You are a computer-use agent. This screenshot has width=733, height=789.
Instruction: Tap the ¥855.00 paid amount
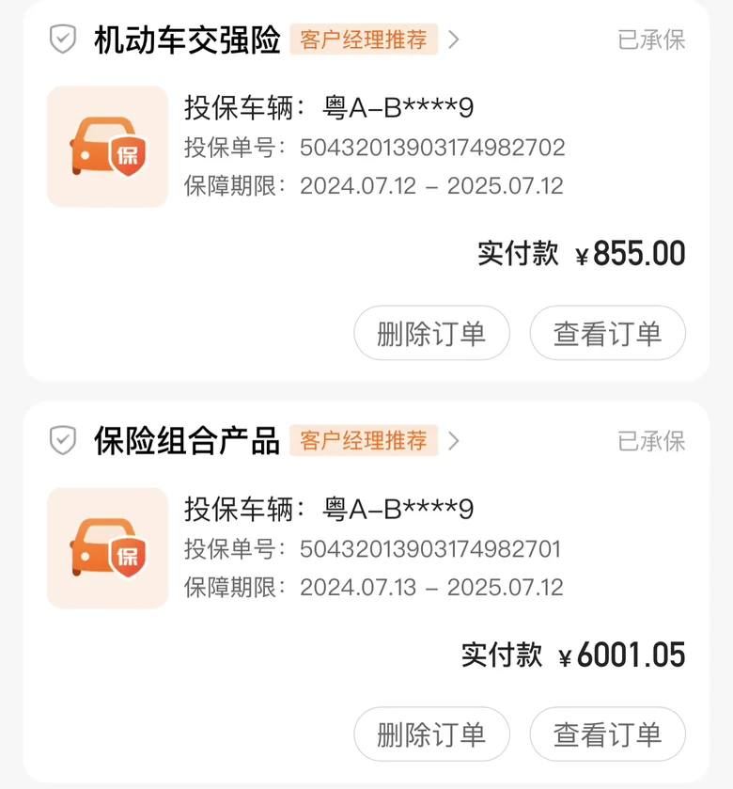[x=630, y=254]
